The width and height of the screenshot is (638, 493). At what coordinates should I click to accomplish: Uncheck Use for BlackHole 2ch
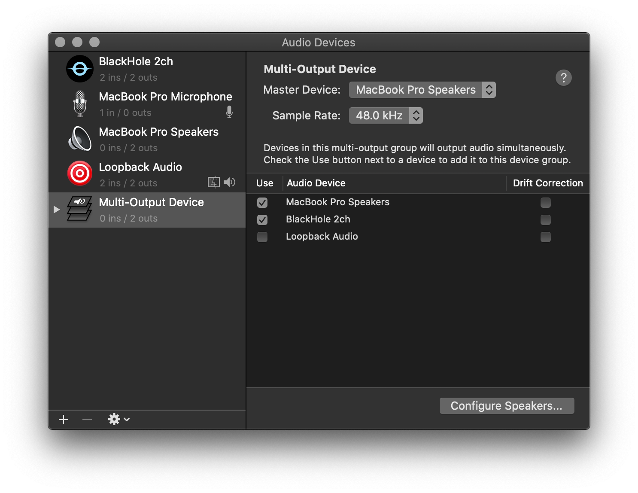pos(262,220)
